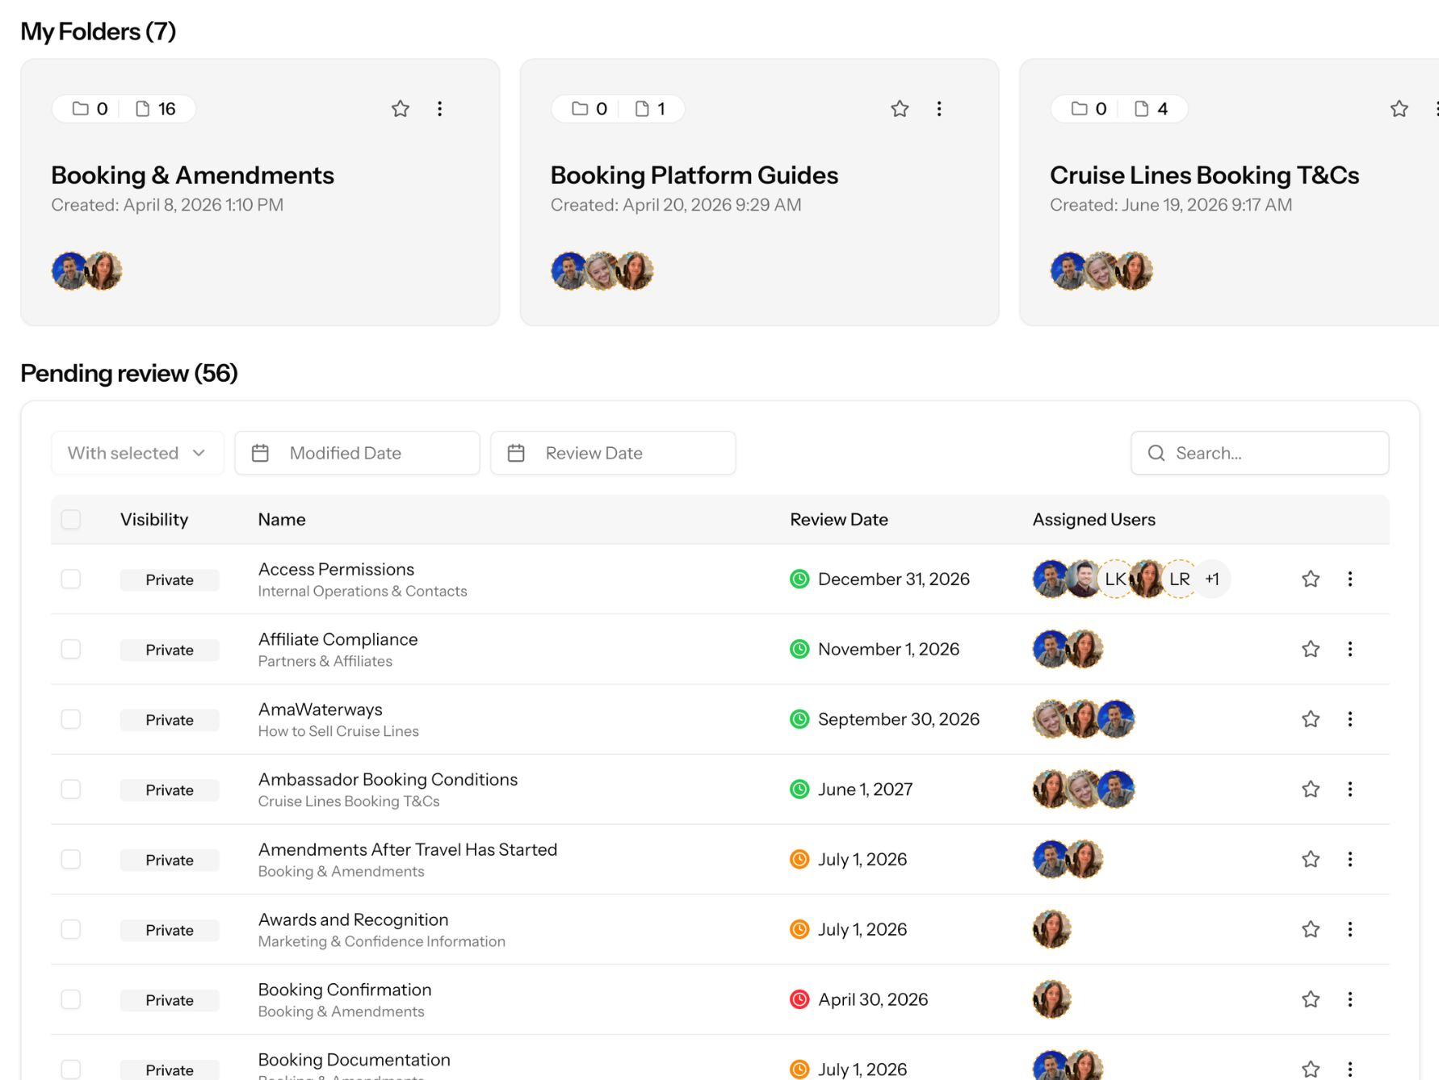Favorite the Booking Confirmation row
This screenshot has height=1080, width=1439.
pos(1310,999)
